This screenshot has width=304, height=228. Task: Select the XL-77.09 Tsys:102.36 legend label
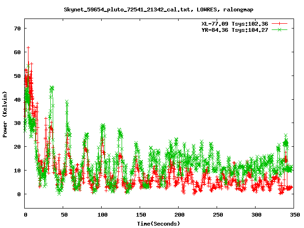click(235, 24)
